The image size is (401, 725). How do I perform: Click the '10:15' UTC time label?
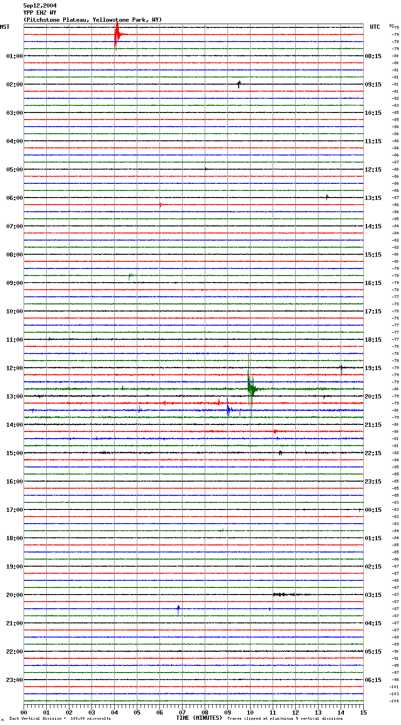pyautogui.click(x=373, y=113)
